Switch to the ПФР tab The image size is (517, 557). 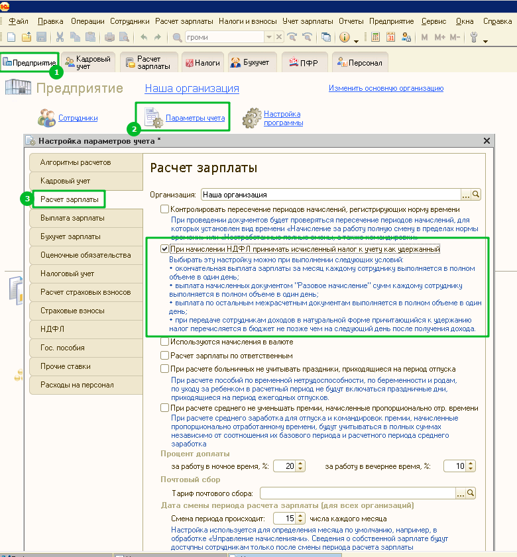[x=304, y=62]
